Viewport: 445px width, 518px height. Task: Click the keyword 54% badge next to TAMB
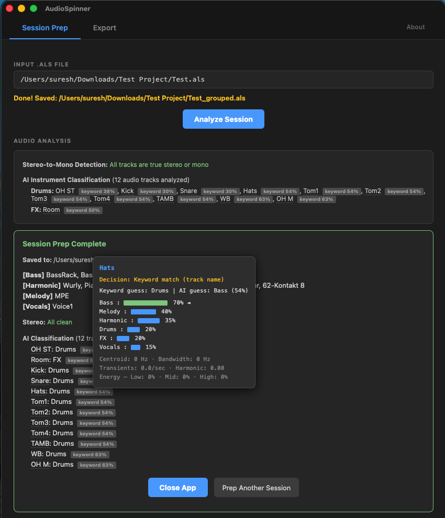click(x=197, y=199)
